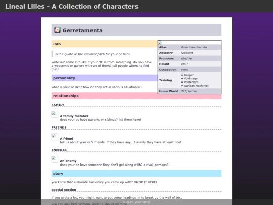
Task: Click the Pronouns value she/her
Action: click(x=187, y=58)
